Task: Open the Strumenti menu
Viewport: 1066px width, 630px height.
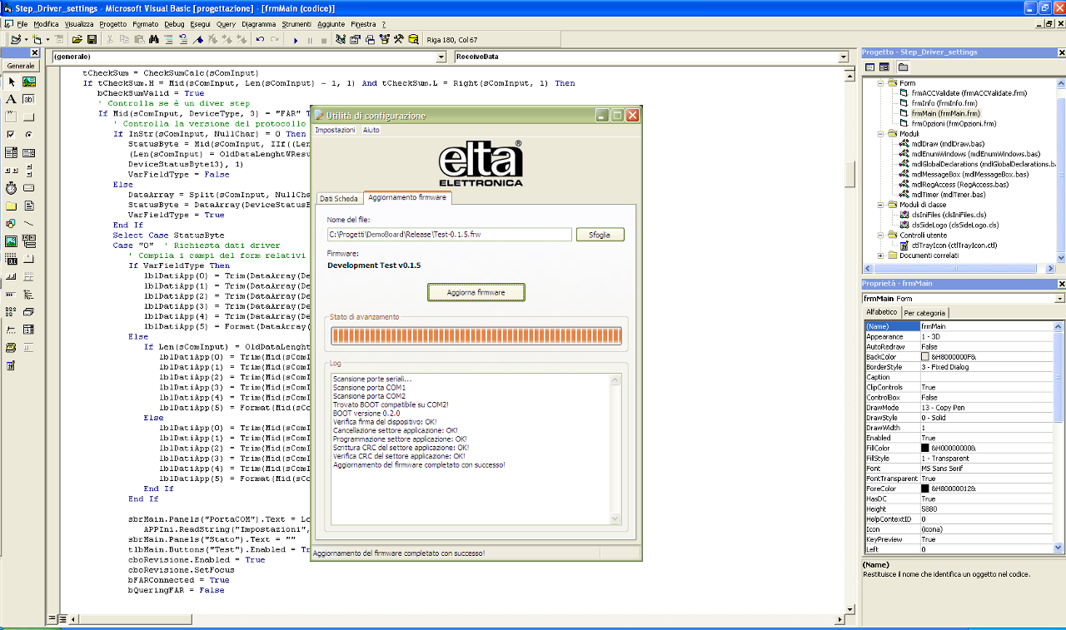Action: point(296,24)
